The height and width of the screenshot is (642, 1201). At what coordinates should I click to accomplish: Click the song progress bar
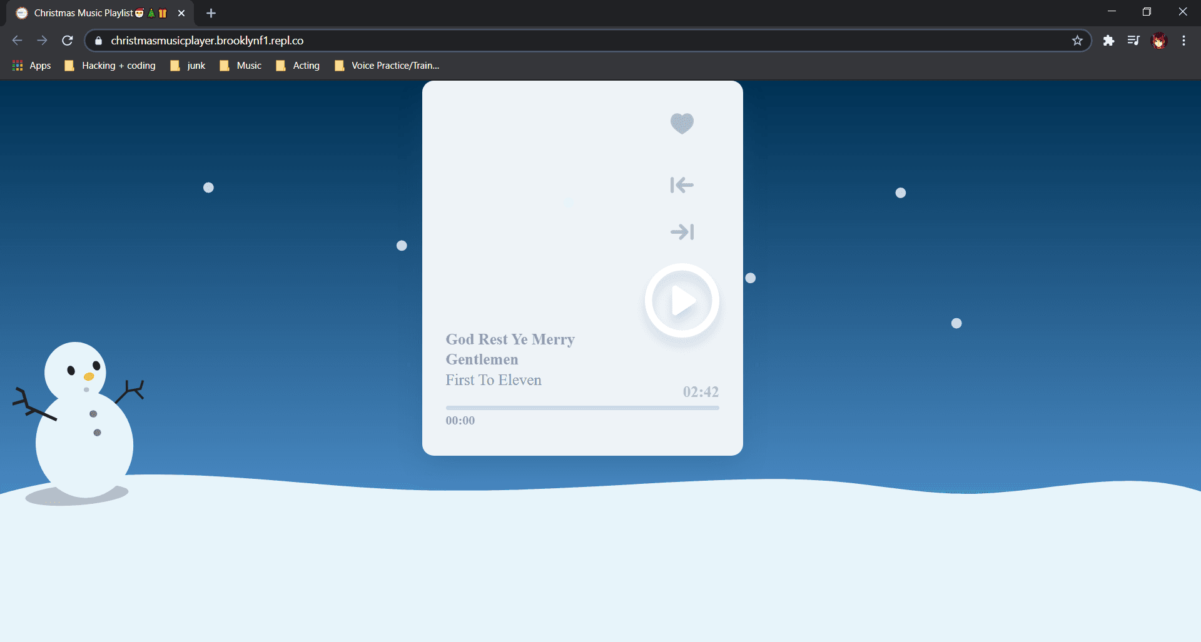click(582, 408)
